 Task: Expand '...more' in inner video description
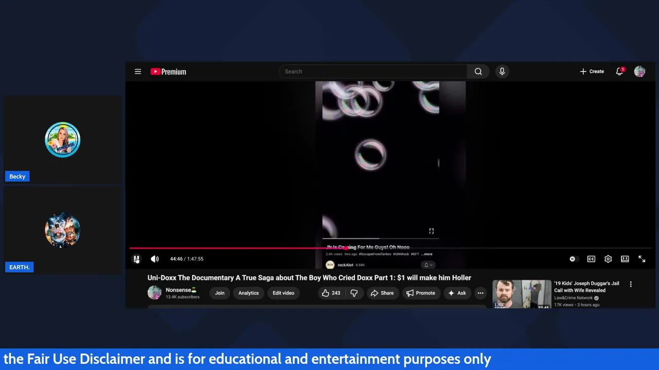(x=427, y=254)
